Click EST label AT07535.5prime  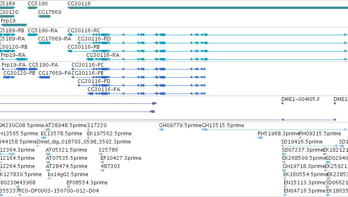[67, 158]
